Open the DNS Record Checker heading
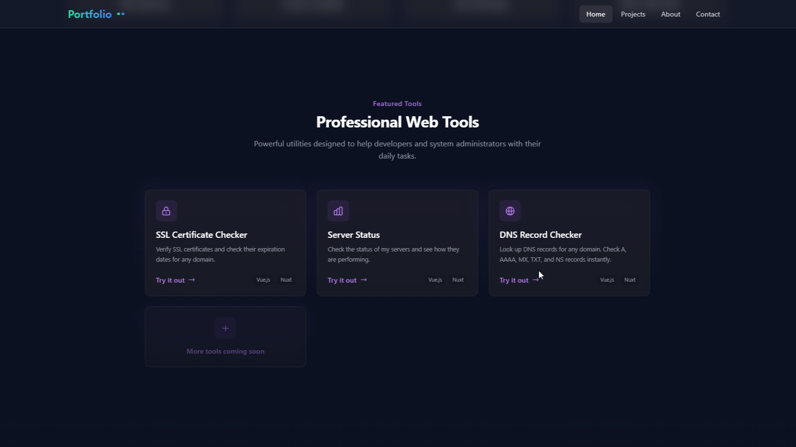This screenshot has width=796, height=447. coord(540,235)
